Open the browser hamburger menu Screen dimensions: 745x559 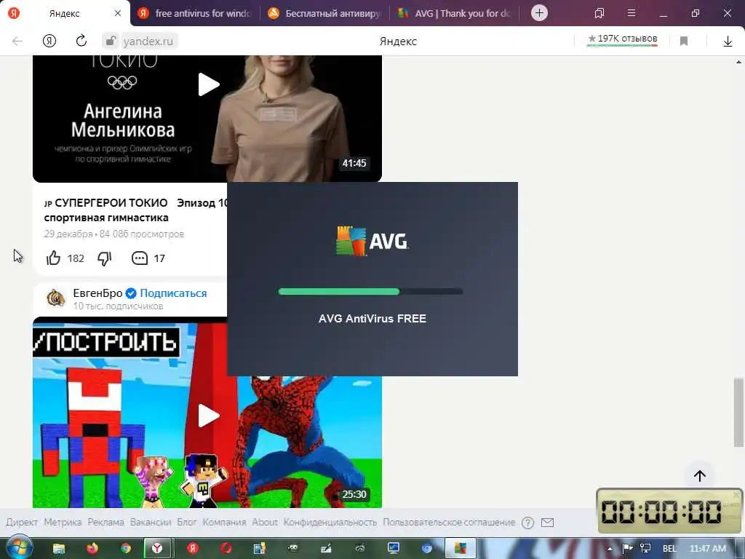coord(632,13)
